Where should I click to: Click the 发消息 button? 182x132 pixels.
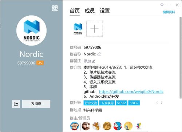(36, 104)
